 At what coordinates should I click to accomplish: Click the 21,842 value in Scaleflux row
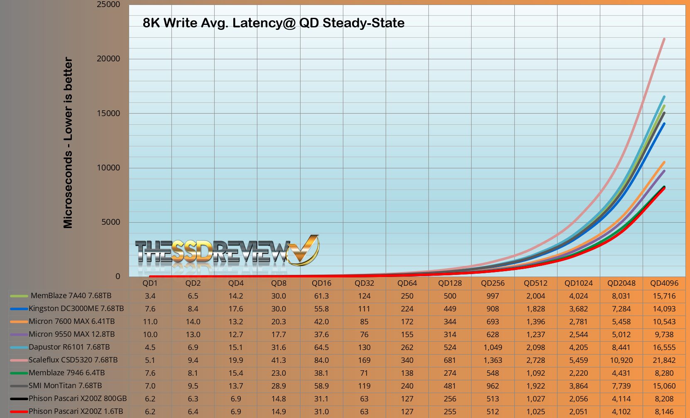point(664,360)
